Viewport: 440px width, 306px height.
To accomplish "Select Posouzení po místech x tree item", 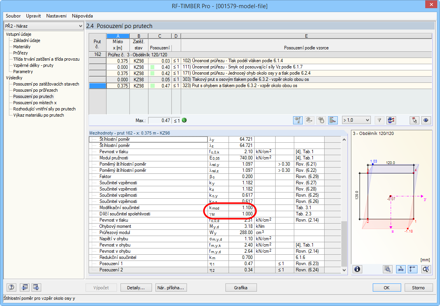I will 35,103.
